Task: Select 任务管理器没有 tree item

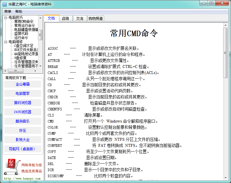Action: pos(26,62)
